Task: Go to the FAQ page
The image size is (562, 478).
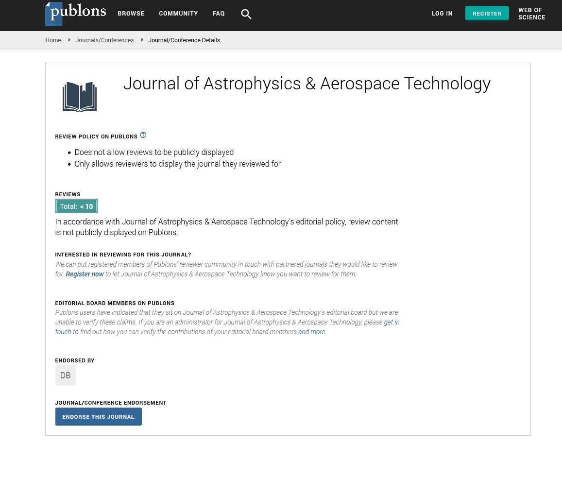Action: click(219, 14)
